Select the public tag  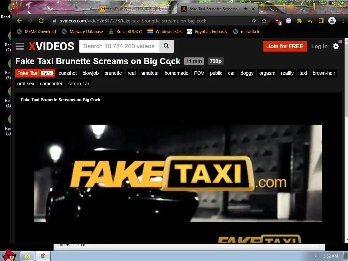(216, 73)
